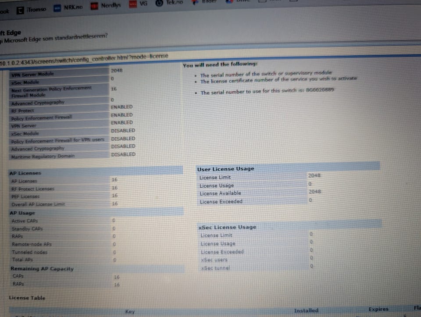421x317 pixels.
Task: Select ENABLED value beside VPN Server
Action: coord(122,122)
